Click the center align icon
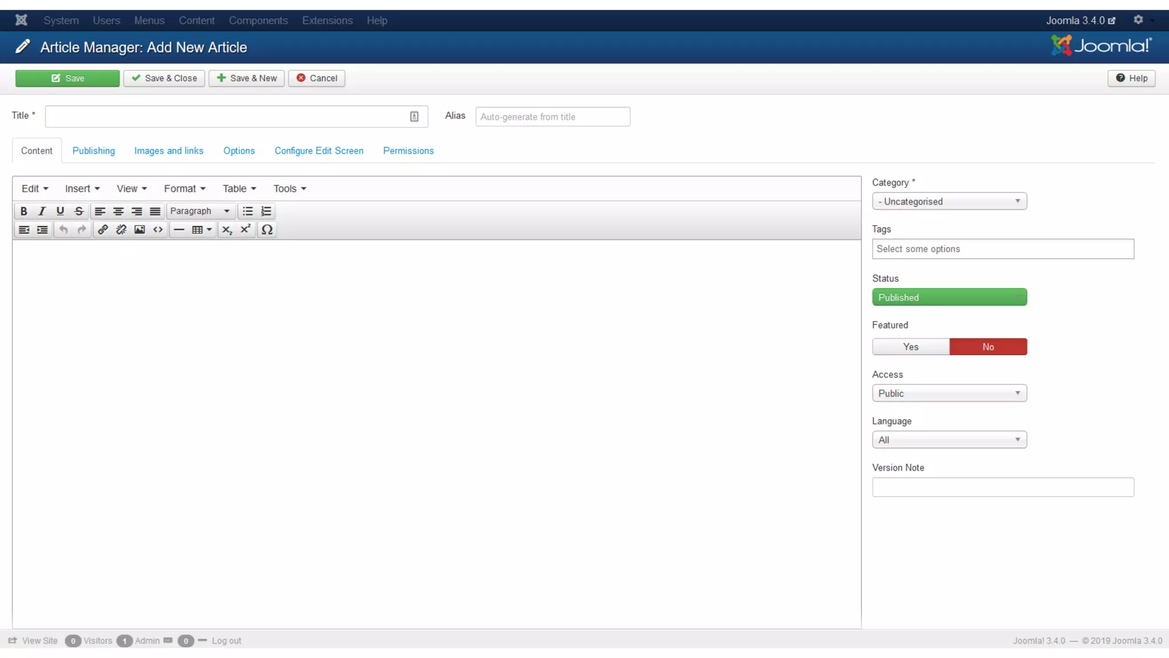The height and width of the screenshot is (658, 1169). coord(118,211)
